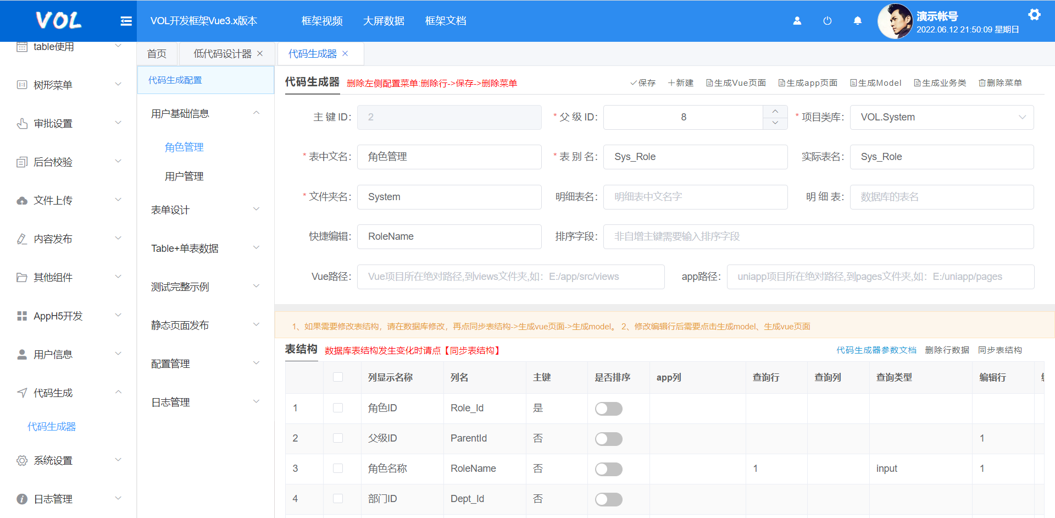Open 框架视频 top menu
This screenshot has height=518, width=1055.
pos(322,21)
